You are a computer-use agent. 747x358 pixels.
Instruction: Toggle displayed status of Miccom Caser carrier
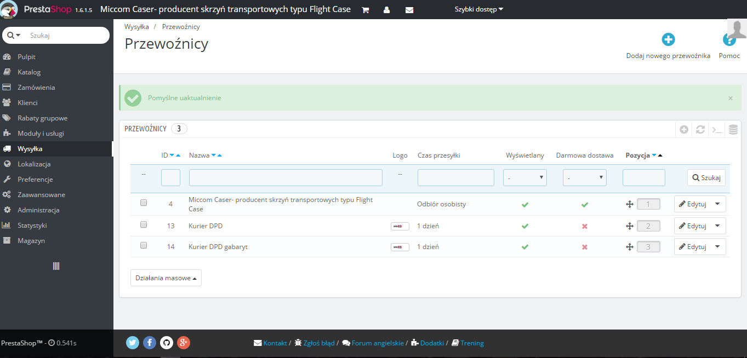pyautogui.click(x=524, y=204)
